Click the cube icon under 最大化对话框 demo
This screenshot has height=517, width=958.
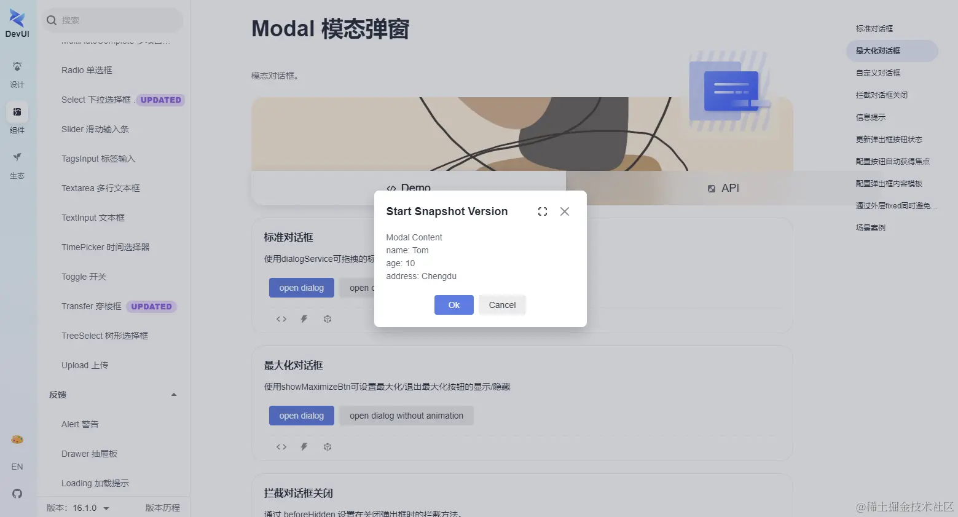pos(328,447)
